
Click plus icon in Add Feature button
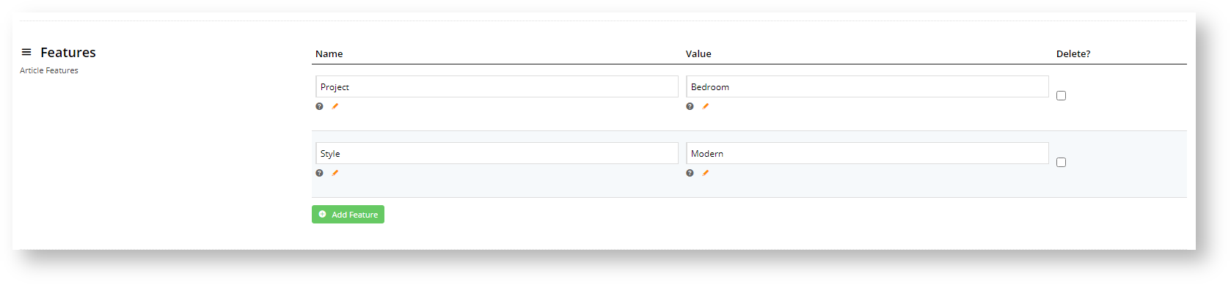click(x=322, y=214)
